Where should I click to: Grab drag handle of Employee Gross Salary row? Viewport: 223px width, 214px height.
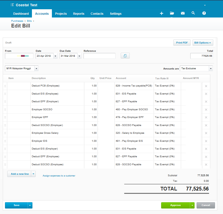coord(5,133)
